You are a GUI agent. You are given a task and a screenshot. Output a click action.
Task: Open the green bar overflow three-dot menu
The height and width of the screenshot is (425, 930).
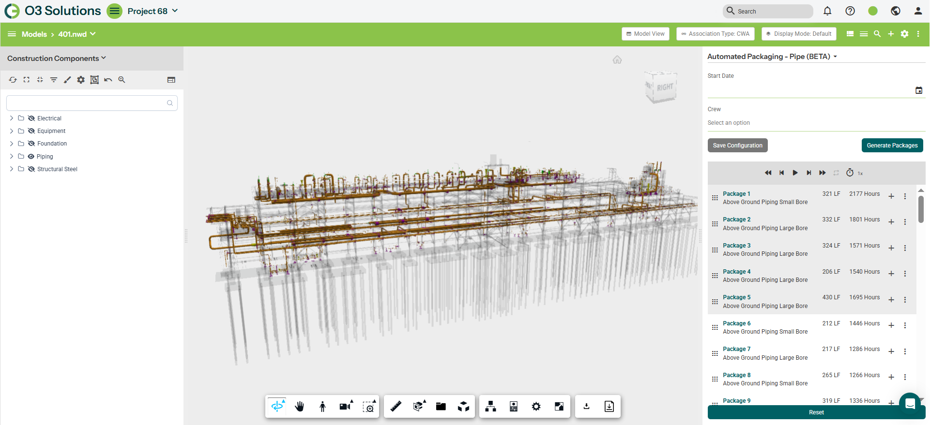pos(918,34)
